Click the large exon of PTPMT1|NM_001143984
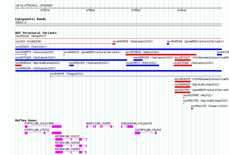 [x=57, y=127]
